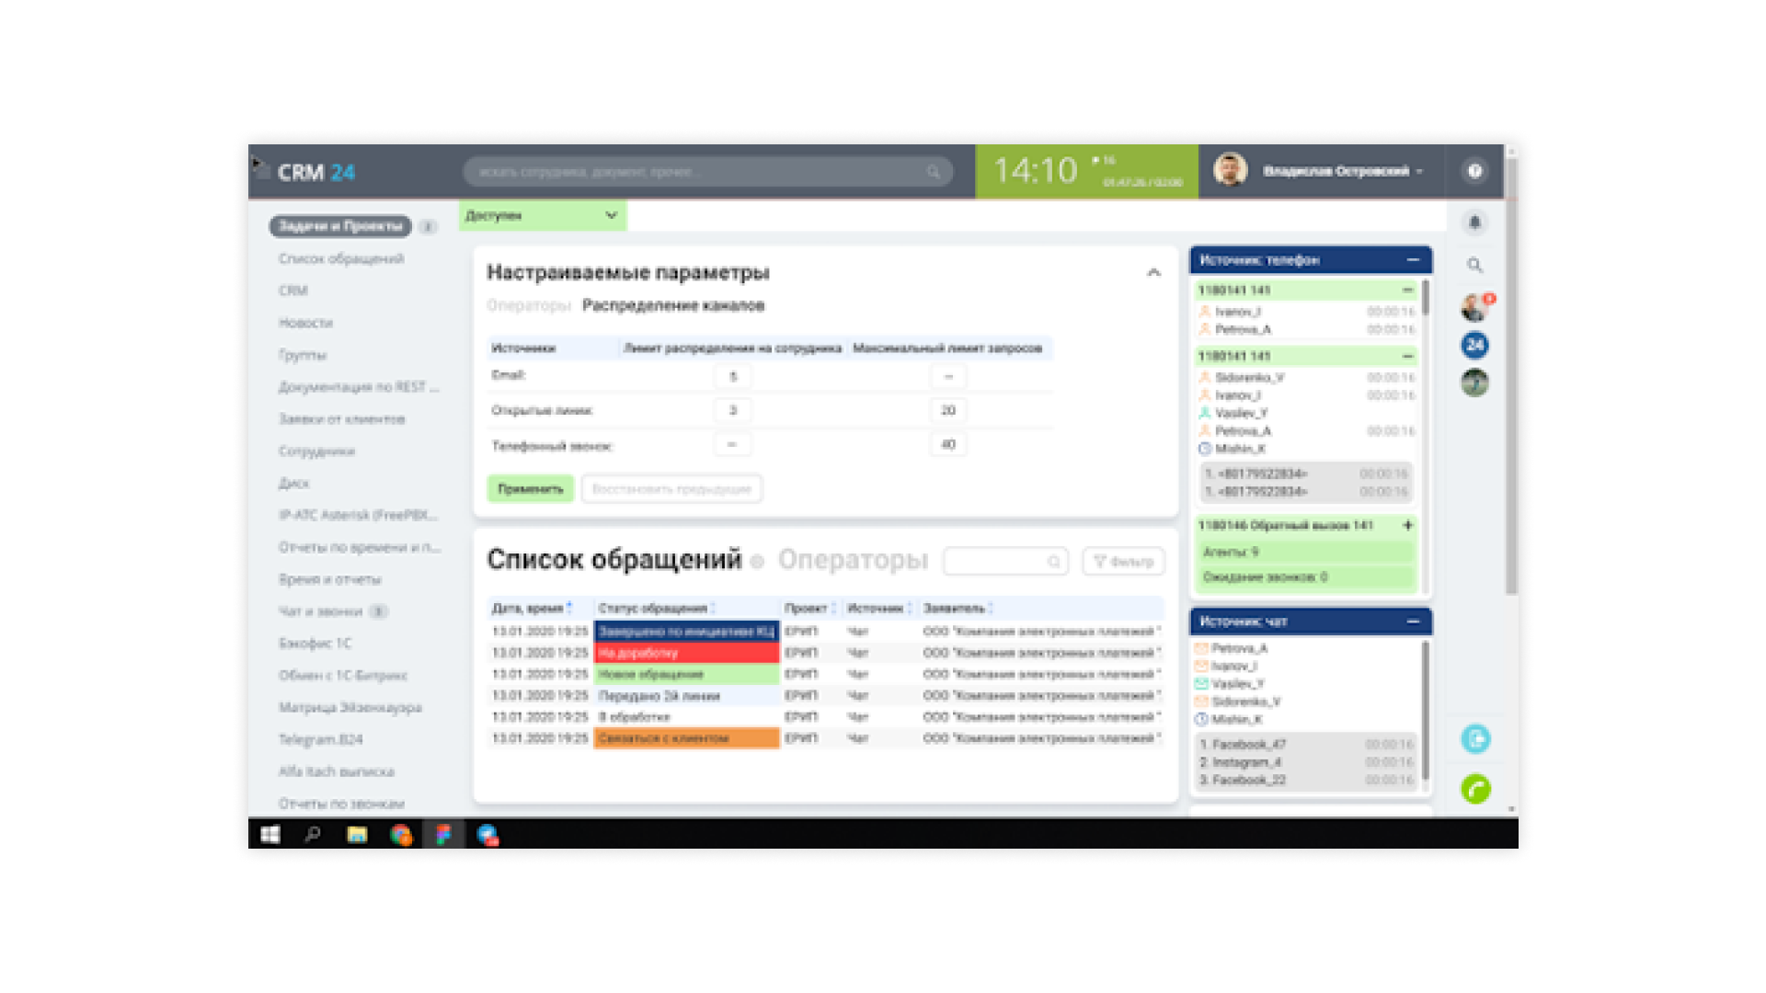Click the green phone call button
Screen dimensions: 1766x993
click(x=1475, y=789)
